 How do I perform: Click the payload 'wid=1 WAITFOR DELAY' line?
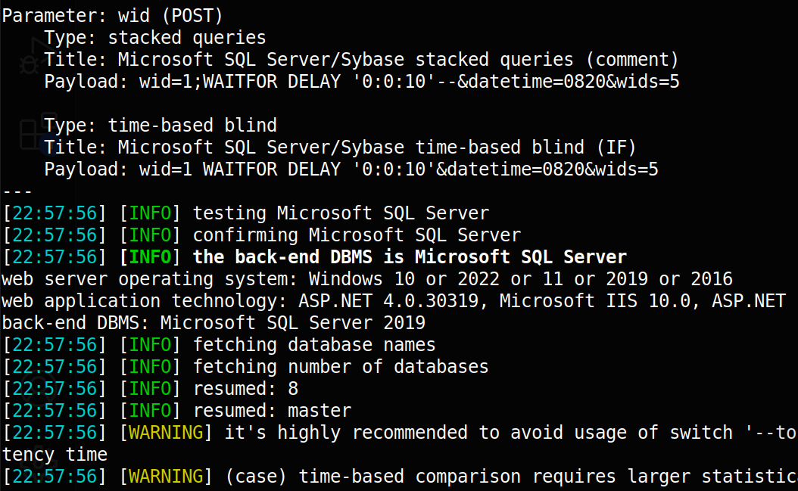[351, 169]
